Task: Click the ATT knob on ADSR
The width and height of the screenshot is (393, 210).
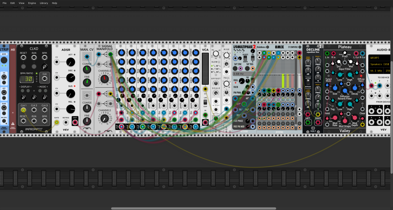Action: pos(71,62)
